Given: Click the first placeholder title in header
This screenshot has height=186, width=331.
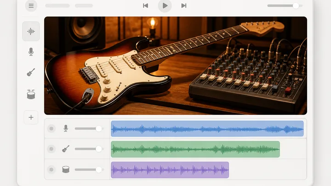Looking at the screenshot, I should coord(57,6).
